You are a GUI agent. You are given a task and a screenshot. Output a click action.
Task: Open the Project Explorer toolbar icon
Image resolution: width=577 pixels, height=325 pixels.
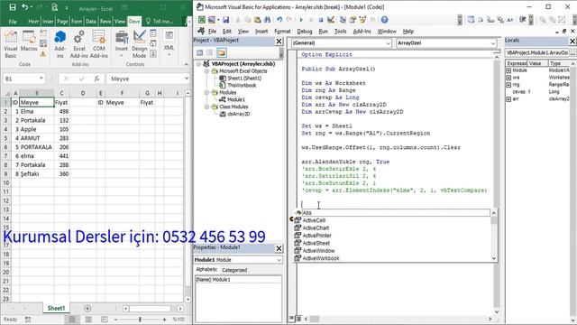pos(343,20)
